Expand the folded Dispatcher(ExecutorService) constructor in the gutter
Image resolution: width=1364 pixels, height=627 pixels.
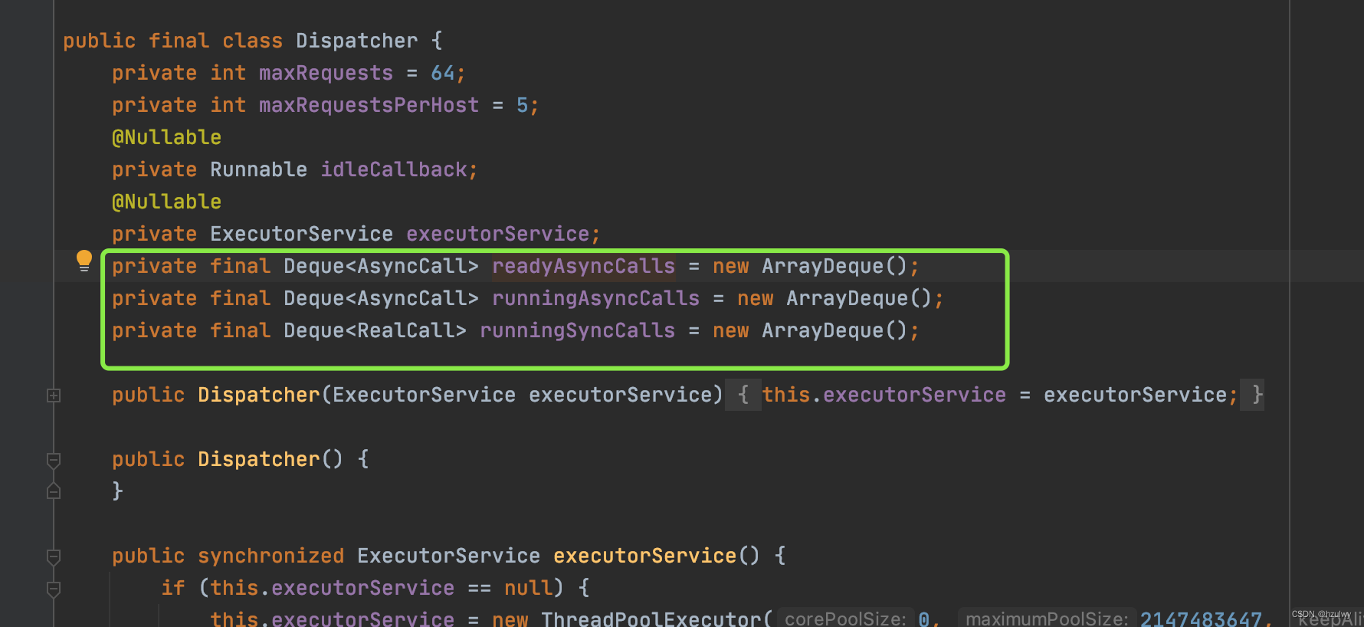click(x=54, y=396)
